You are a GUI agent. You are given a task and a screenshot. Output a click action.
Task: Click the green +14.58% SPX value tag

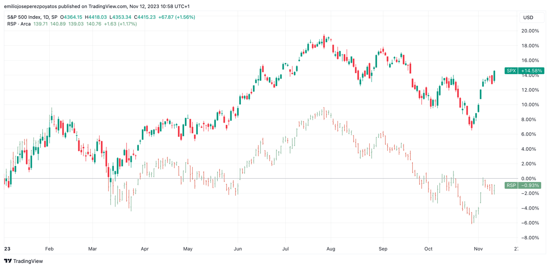click(531, 71)
